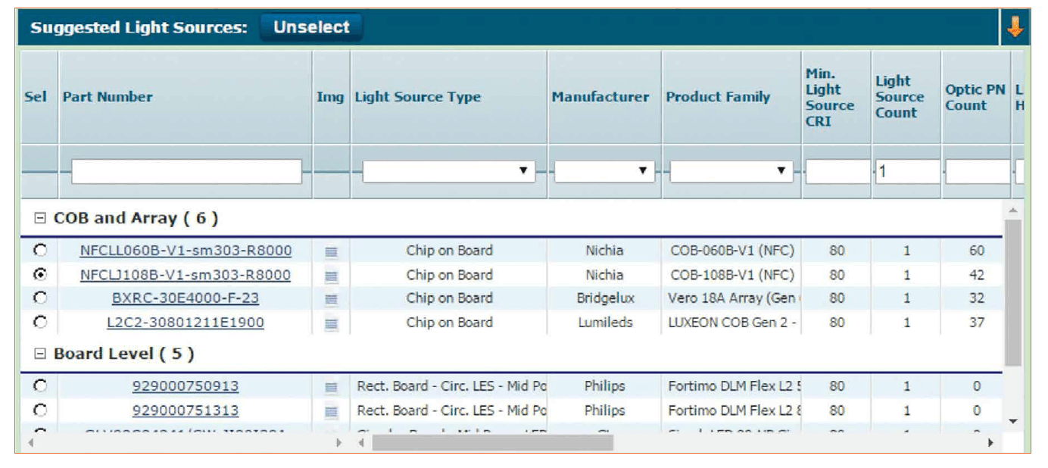Click the vertical scrollbar thumb
Screen dimensions: 1048x468
coord(1012,292)
